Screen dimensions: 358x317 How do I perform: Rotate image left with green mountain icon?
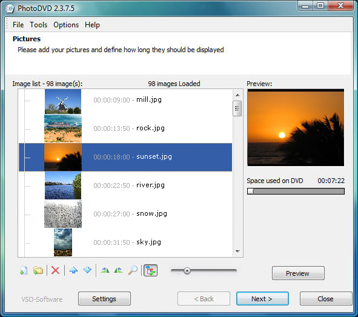[x=105, y=270]
